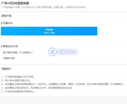Click the 套餐包含内容 section label
The width and height of the screenshot is (127, 104).
coord(10,46)
